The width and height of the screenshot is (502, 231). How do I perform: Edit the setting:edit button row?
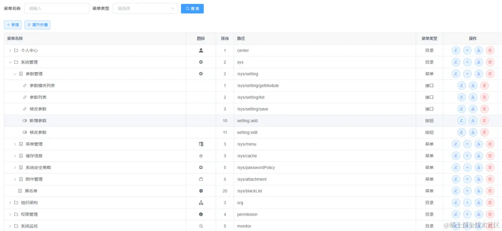[x=461, y=132]
